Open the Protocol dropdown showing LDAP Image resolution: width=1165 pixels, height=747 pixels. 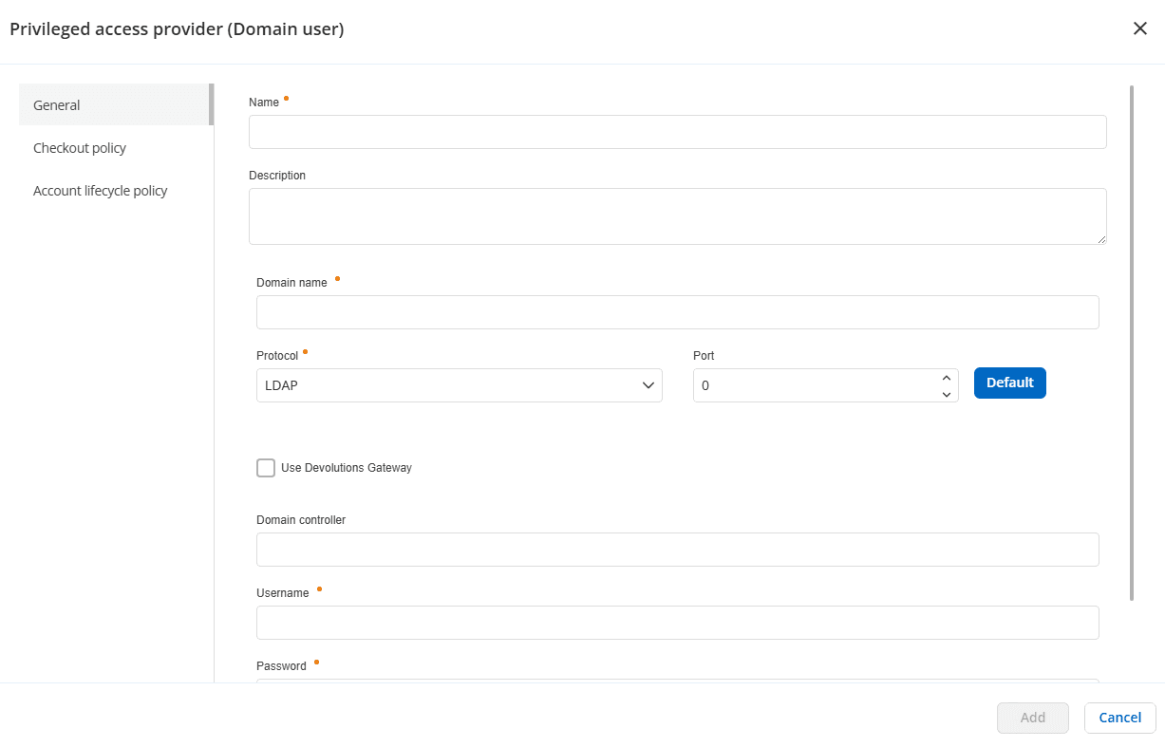coord(459,385)
